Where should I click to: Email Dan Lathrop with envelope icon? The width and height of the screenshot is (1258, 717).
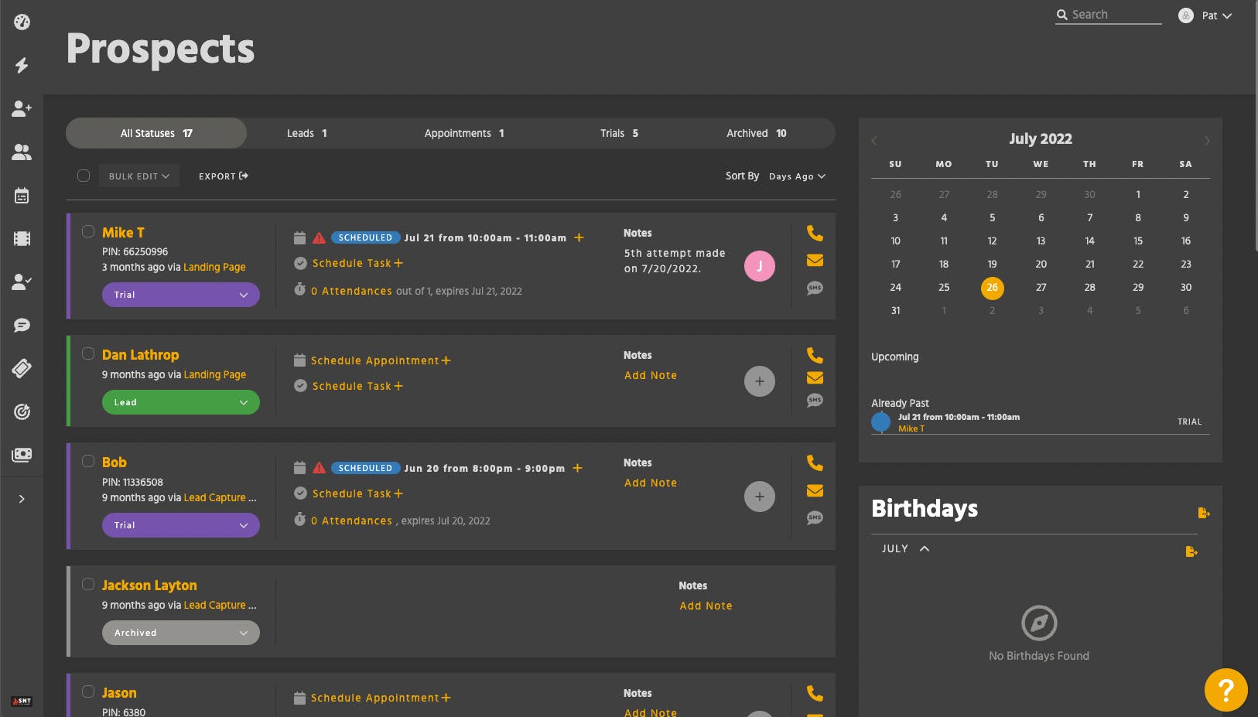click(815, 377)
